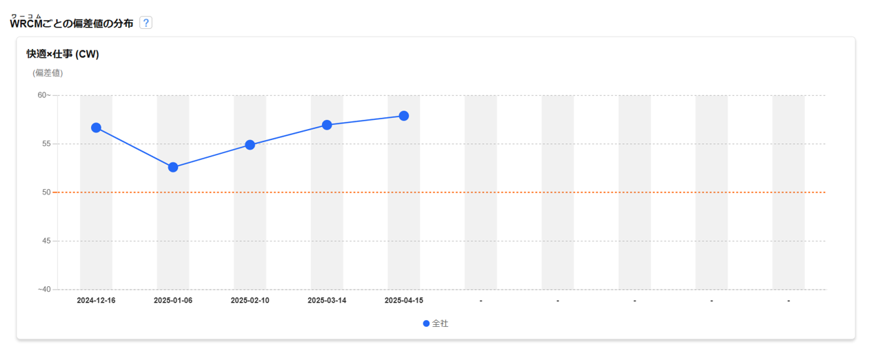Viewport: 872px width, 349px height.
Task: Click the 2024-12-16 data point marker
Action: pyautogui.click(x=96, y=128)
